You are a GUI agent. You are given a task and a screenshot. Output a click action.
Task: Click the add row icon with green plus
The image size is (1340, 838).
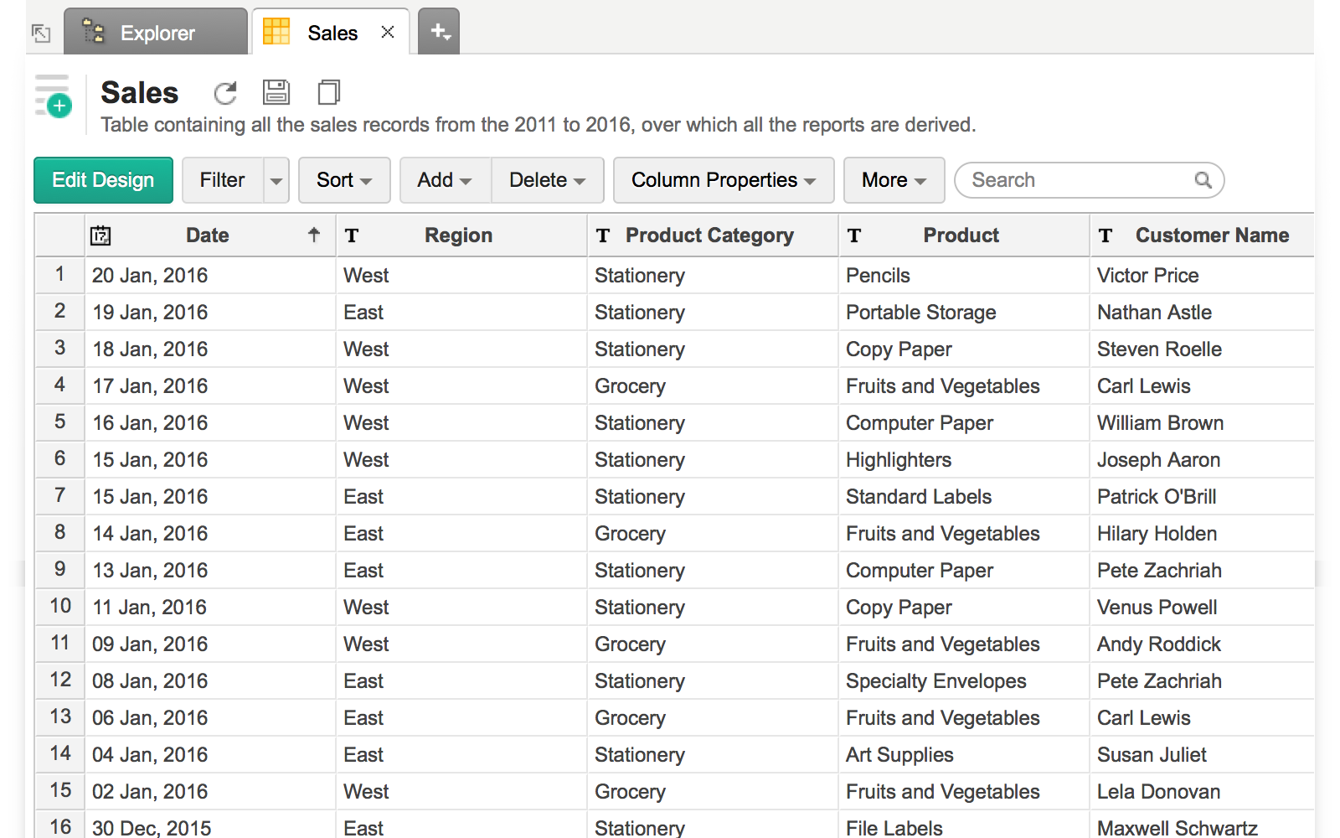click(x=54, y=97)
